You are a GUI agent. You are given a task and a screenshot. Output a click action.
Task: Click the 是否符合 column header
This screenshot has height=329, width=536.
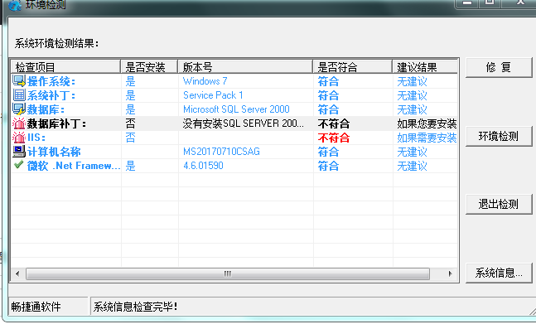click(x=352, y=66)
